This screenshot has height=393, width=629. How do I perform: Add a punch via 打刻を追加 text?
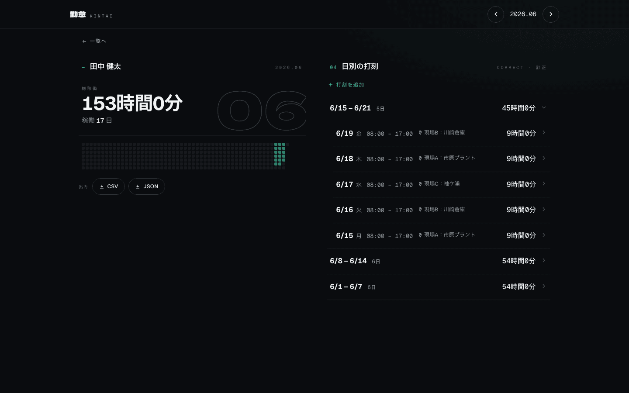point(350,85)
